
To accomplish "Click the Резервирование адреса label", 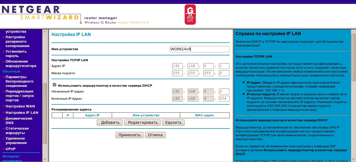I will click(x=71, y=110).
